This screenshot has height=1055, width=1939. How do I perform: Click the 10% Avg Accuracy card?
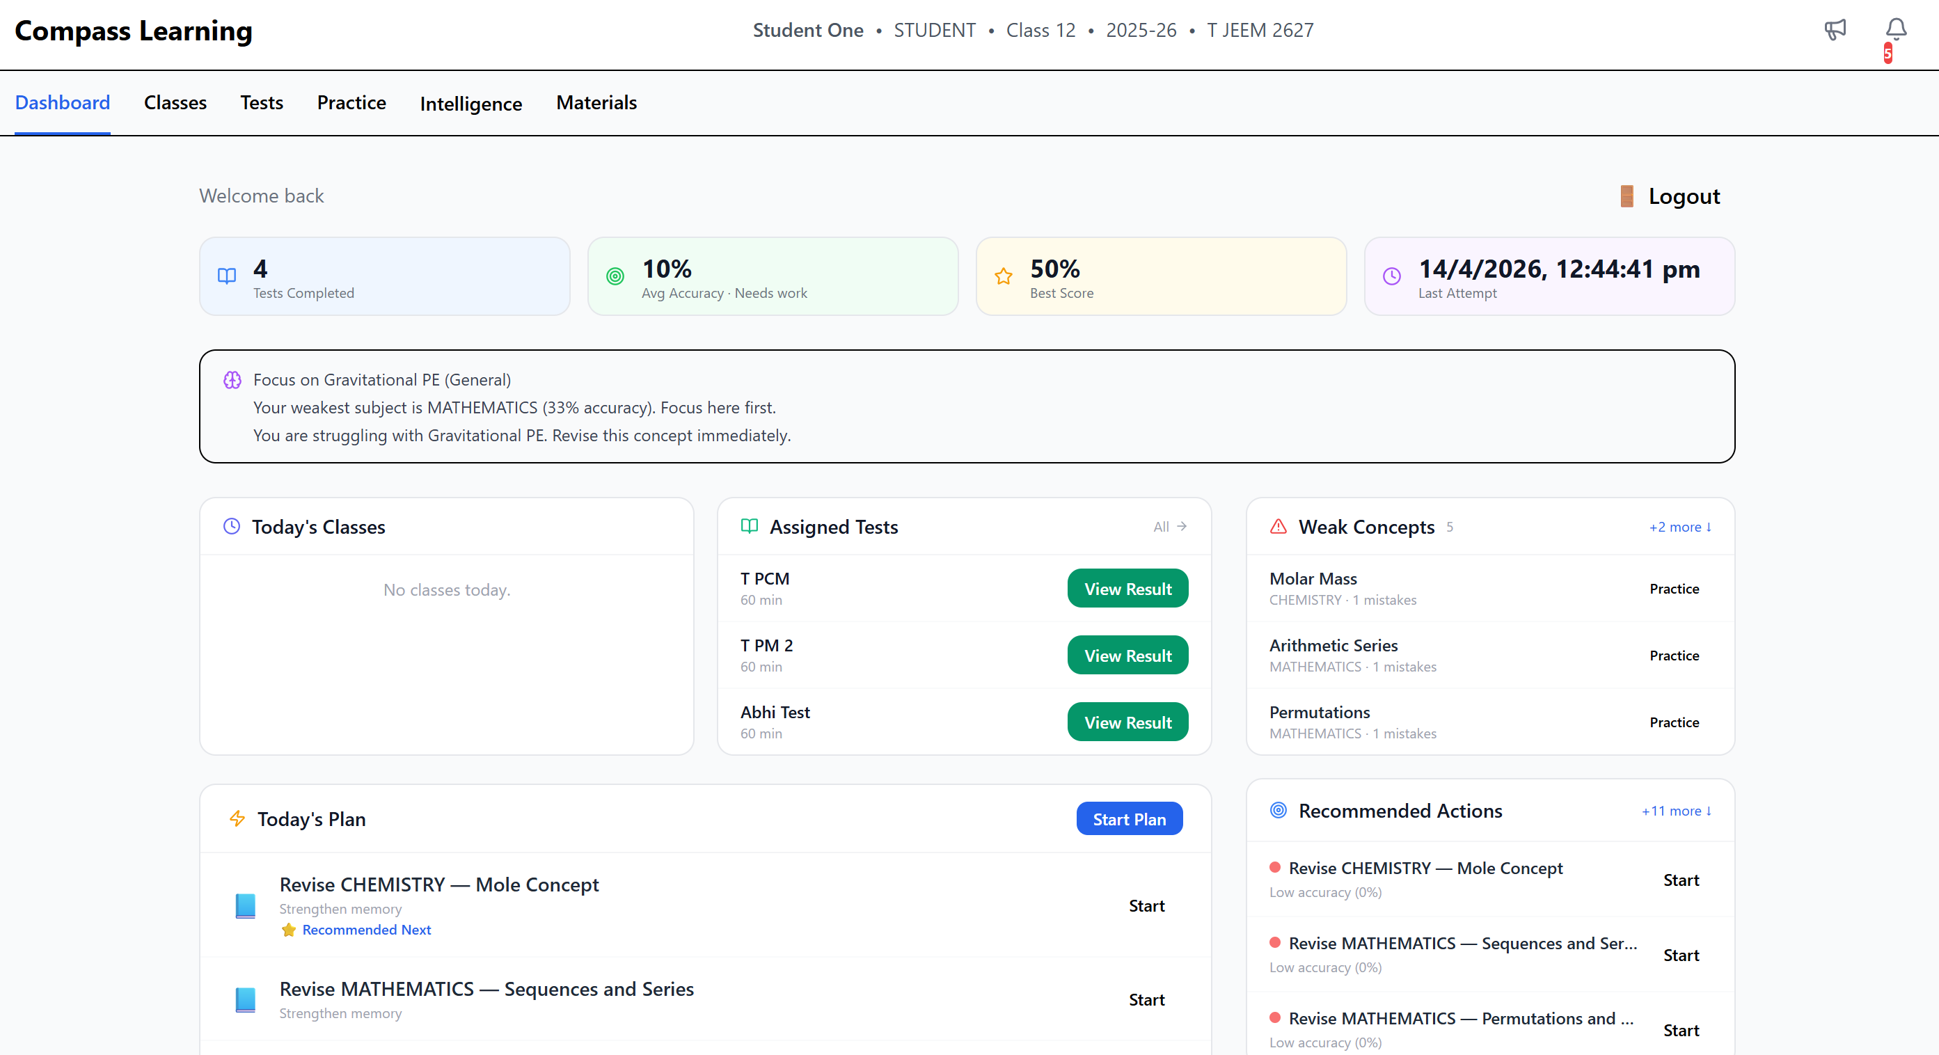click(773, 276)
